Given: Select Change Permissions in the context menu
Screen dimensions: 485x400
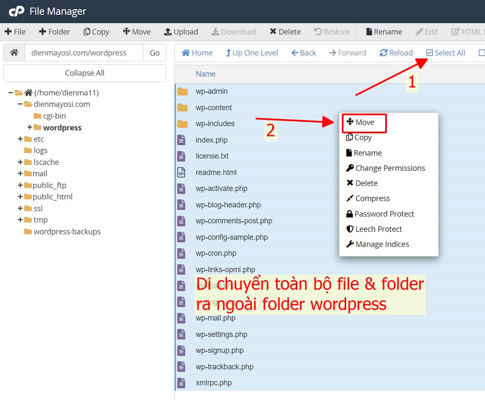Looking at the screenshot, I should [385, 168].
